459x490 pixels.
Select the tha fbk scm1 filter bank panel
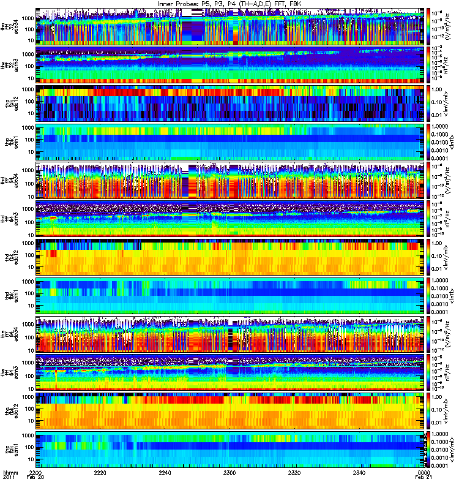230,142
